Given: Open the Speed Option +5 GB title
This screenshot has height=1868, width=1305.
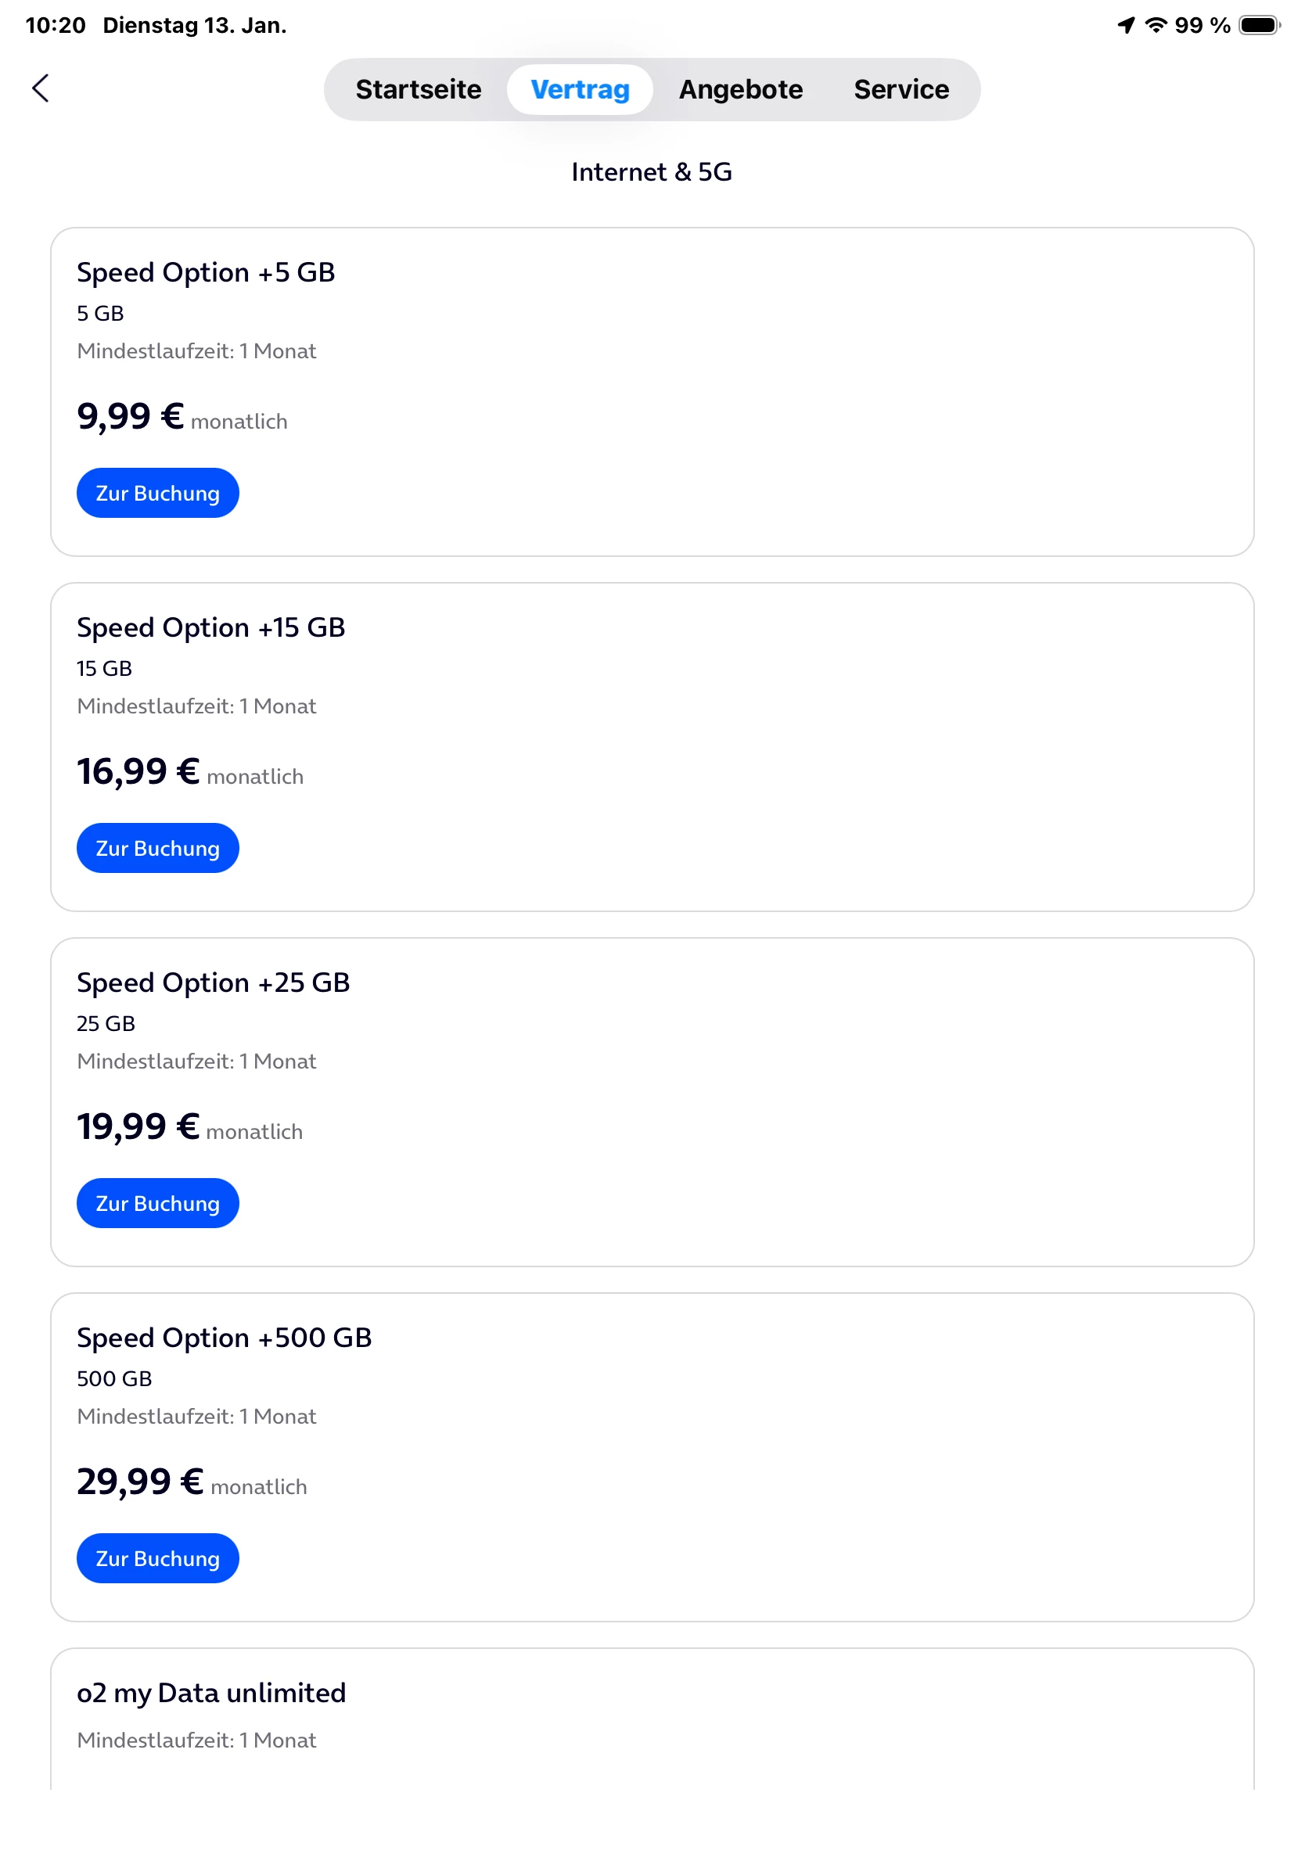Looking at the screenshot, I should tap(206, 272).
